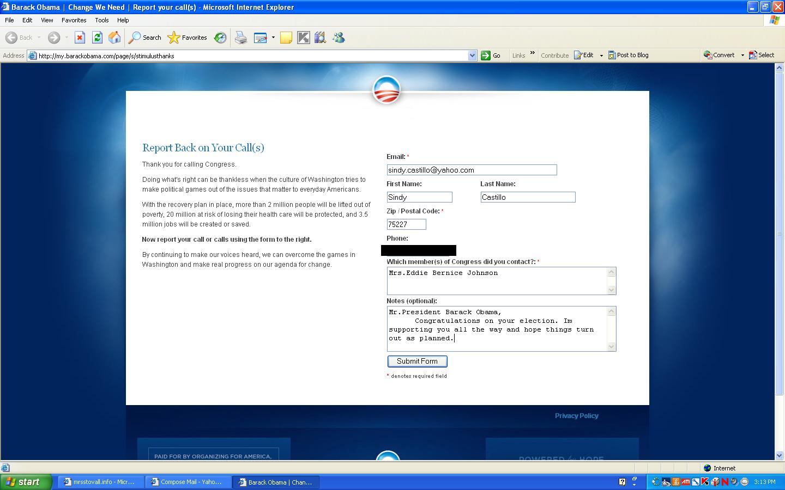Click the Convert PDF toolbar button

coord(719,55)
